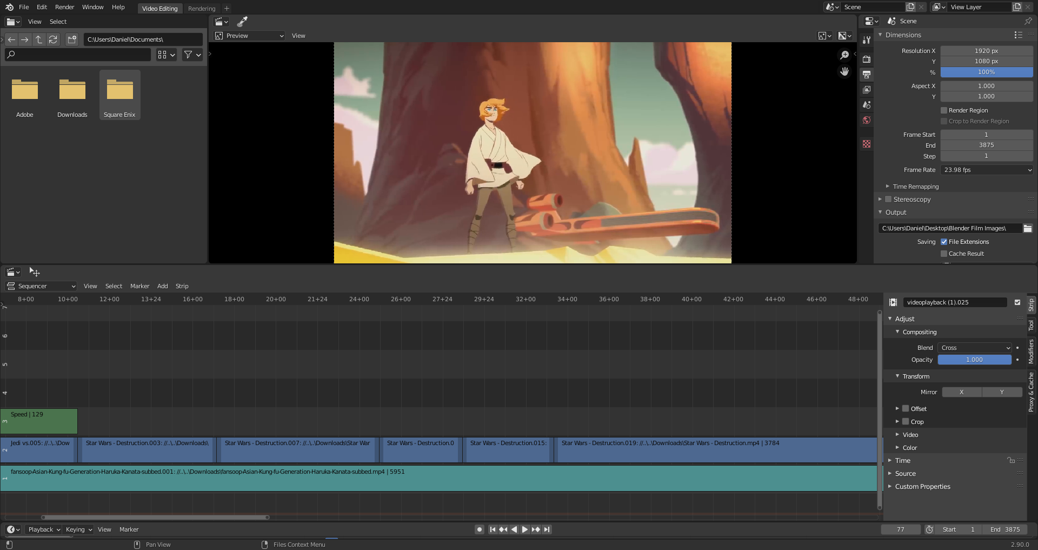This screenshot has height=550, width=1038.
Task: Open the Scene properties tab icon
Action: coord(867,104)
